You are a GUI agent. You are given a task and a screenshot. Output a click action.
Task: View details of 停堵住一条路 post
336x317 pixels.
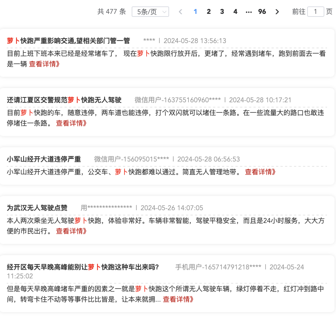click(x=71, y=123)
